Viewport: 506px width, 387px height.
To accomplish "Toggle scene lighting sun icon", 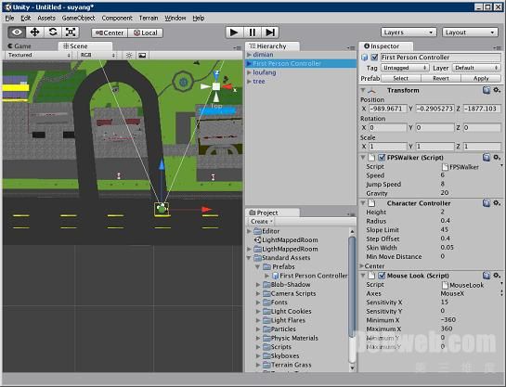I will pos(129,56).
